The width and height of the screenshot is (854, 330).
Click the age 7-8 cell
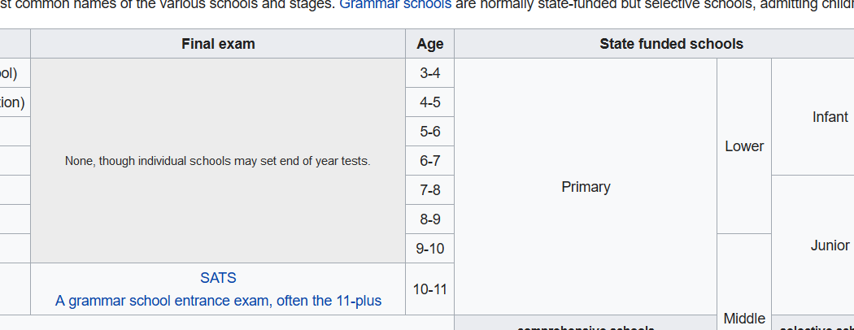pyautogui.click(x=429, y=190)
